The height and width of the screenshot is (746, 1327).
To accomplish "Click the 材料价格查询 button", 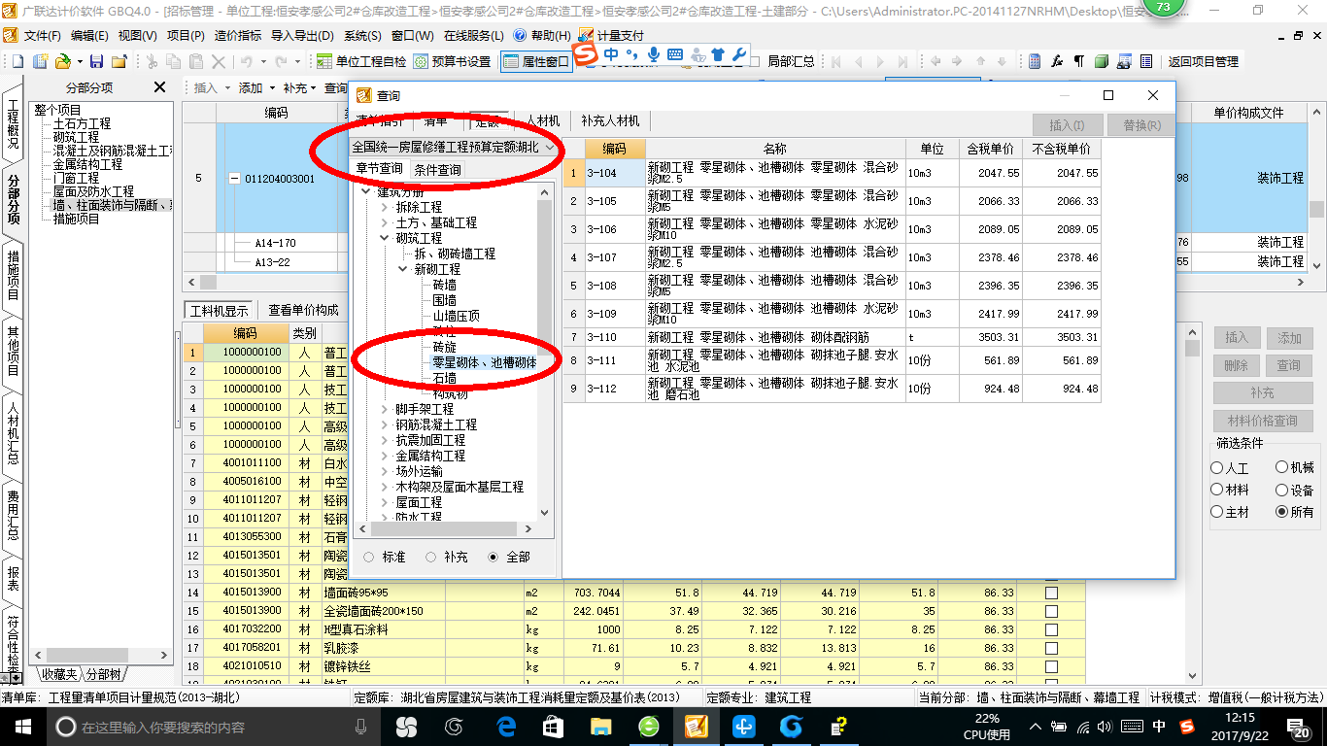I will (x=1262, y=422).
